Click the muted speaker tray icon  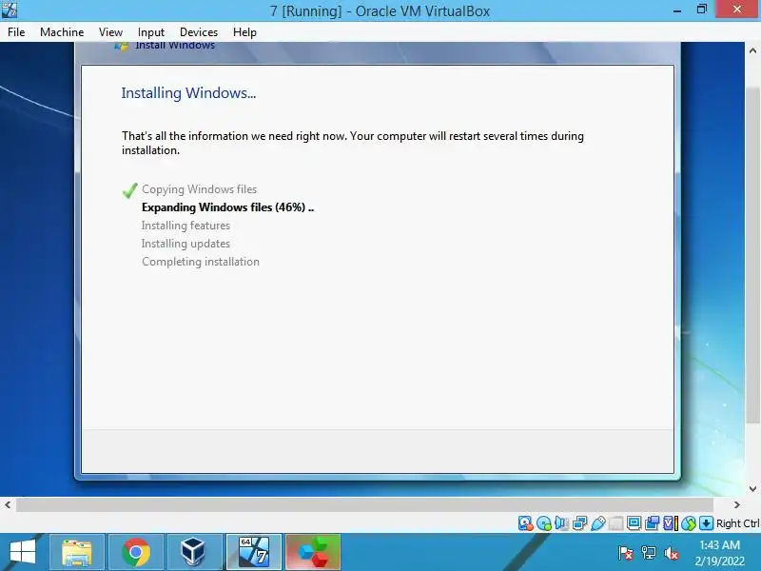(x=672, y=553)
